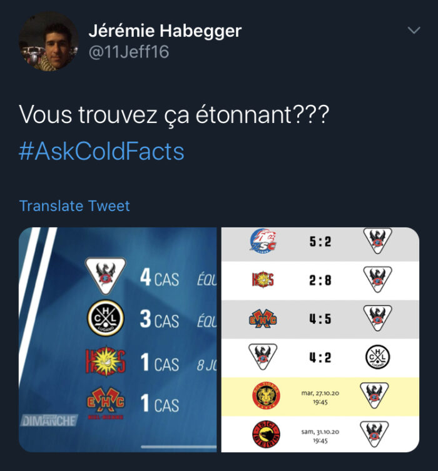438x471 pixels.
Task: Click the HC Lugano logo beside 3 CAS
Action: 106,318
